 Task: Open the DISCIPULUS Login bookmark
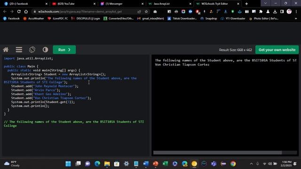click(x=86, y=19)
